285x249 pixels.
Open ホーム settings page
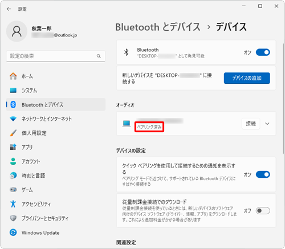(56, 76)
